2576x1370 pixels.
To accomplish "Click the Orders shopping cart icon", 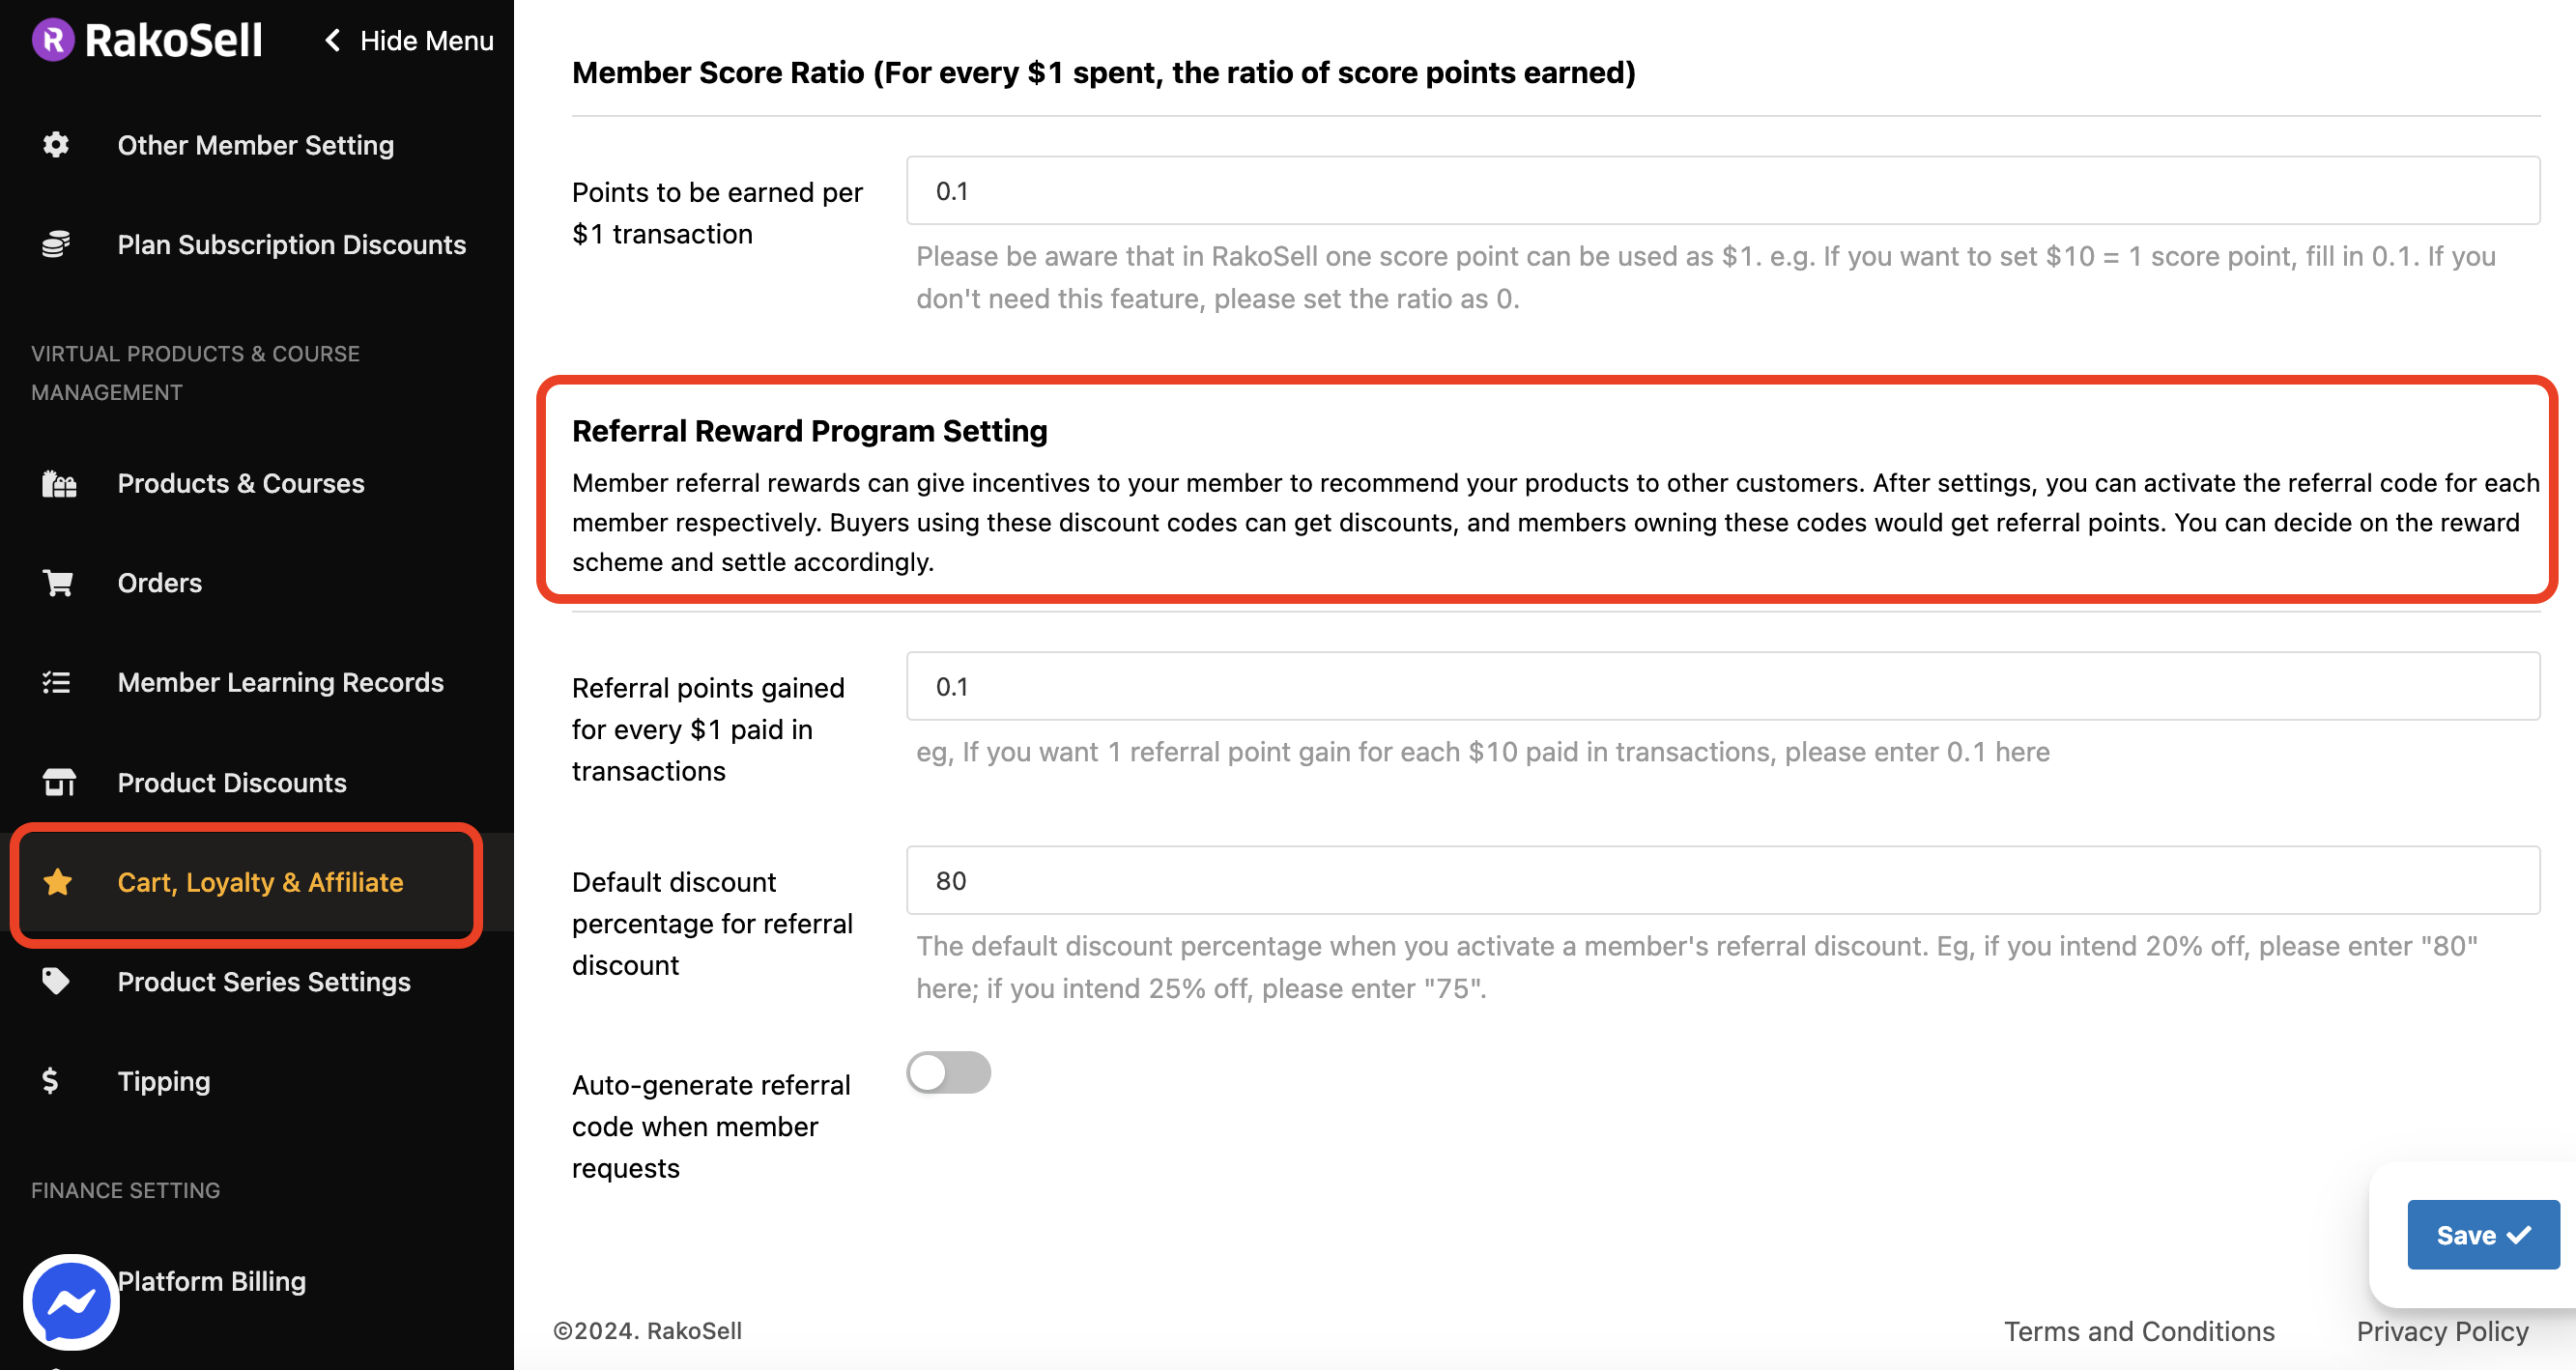I will pos(58,583).
